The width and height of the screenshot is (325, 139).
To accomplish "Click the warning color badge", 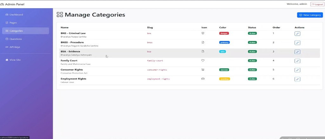I will (x=224, y=79).
